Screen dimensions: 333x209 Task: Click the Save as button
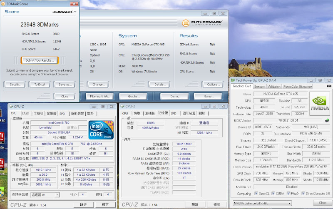point(65,85)
